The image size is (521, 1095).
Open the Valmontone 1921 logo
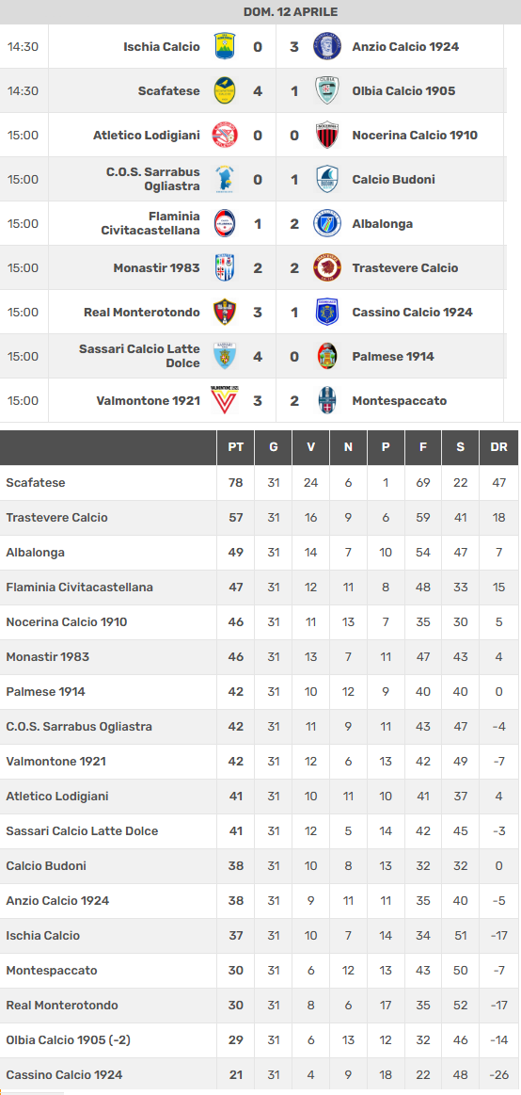(x=225, y=400)
